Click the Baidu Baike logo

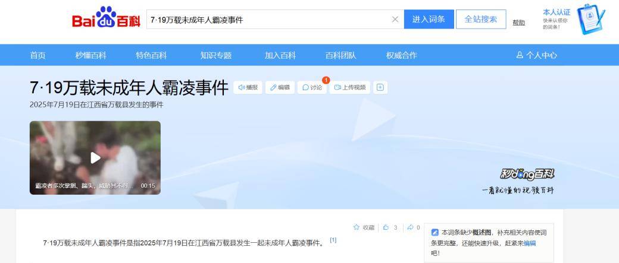pos(106,18)
